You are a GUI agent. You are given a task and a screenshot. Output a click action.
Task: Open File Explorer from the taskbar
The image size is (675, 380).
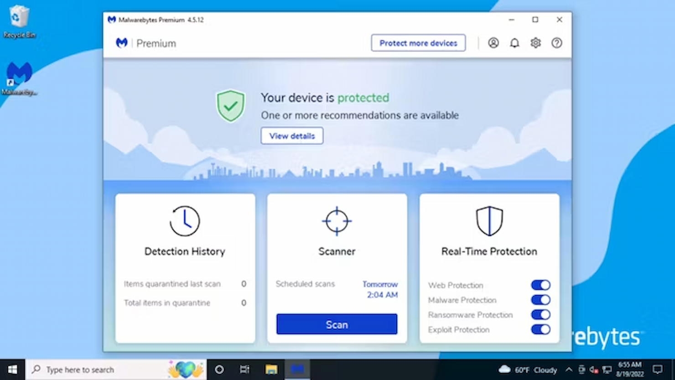point(271,370)
